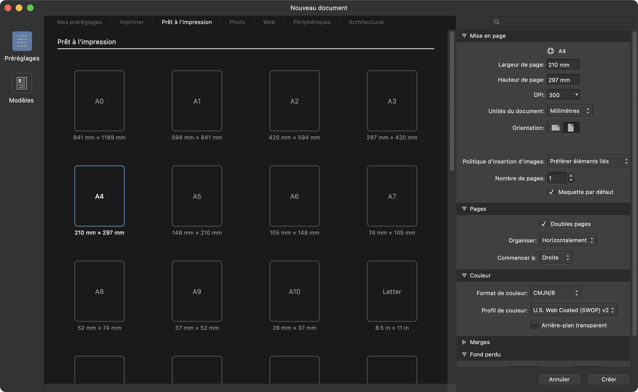Select the A9 preset thumbnail

[x=197, y=291]
